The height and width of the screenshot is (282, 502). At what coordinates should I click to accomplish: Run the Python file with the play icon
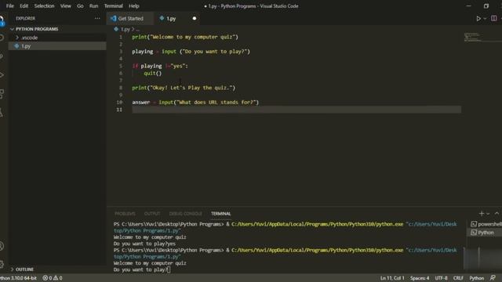tap(478, 19)
